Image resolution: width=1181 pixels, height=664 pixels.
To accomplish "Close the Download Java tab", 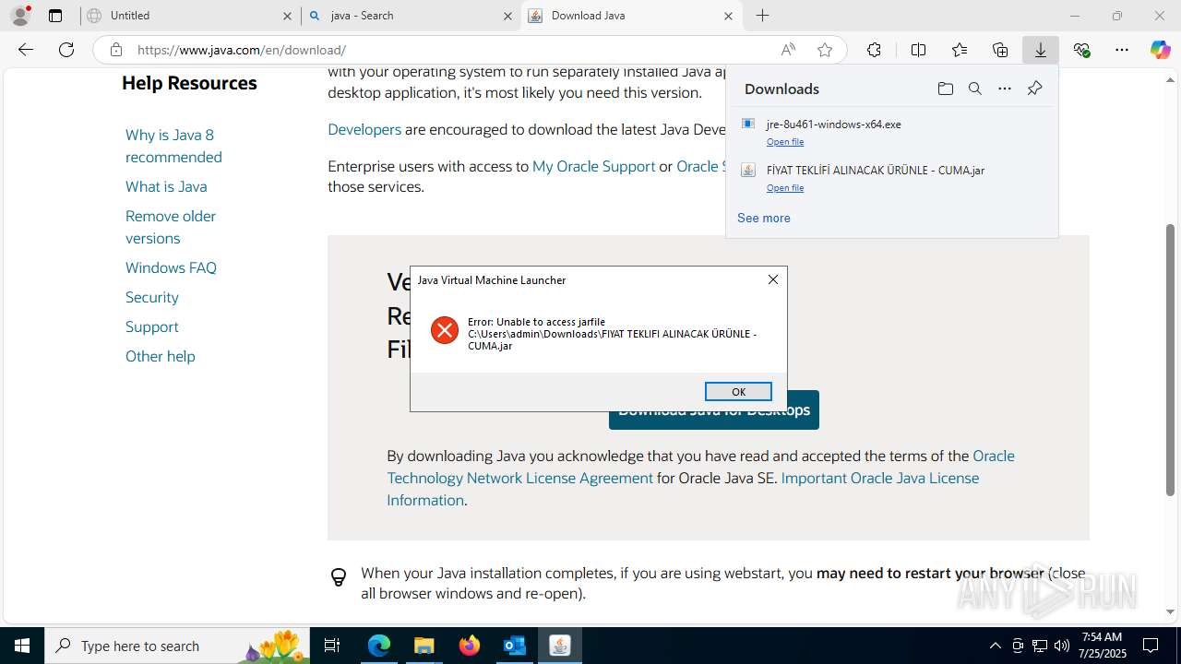I will coord(728,16).
